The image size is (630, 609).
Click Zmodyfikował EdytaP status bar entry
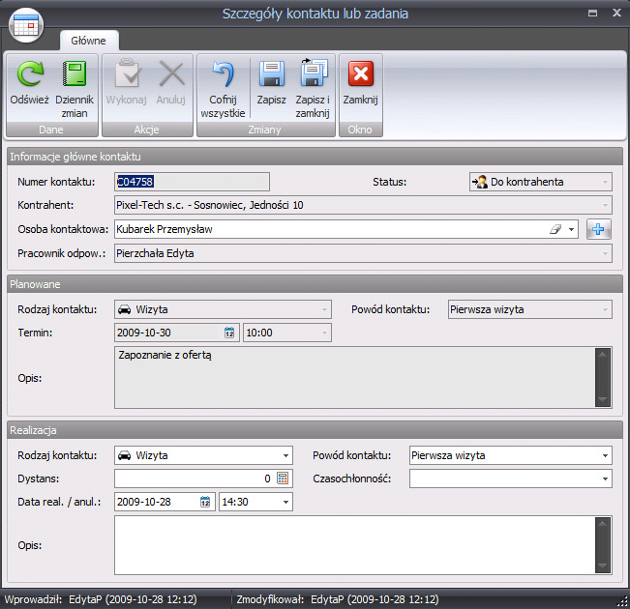click(x=338, y=599)
